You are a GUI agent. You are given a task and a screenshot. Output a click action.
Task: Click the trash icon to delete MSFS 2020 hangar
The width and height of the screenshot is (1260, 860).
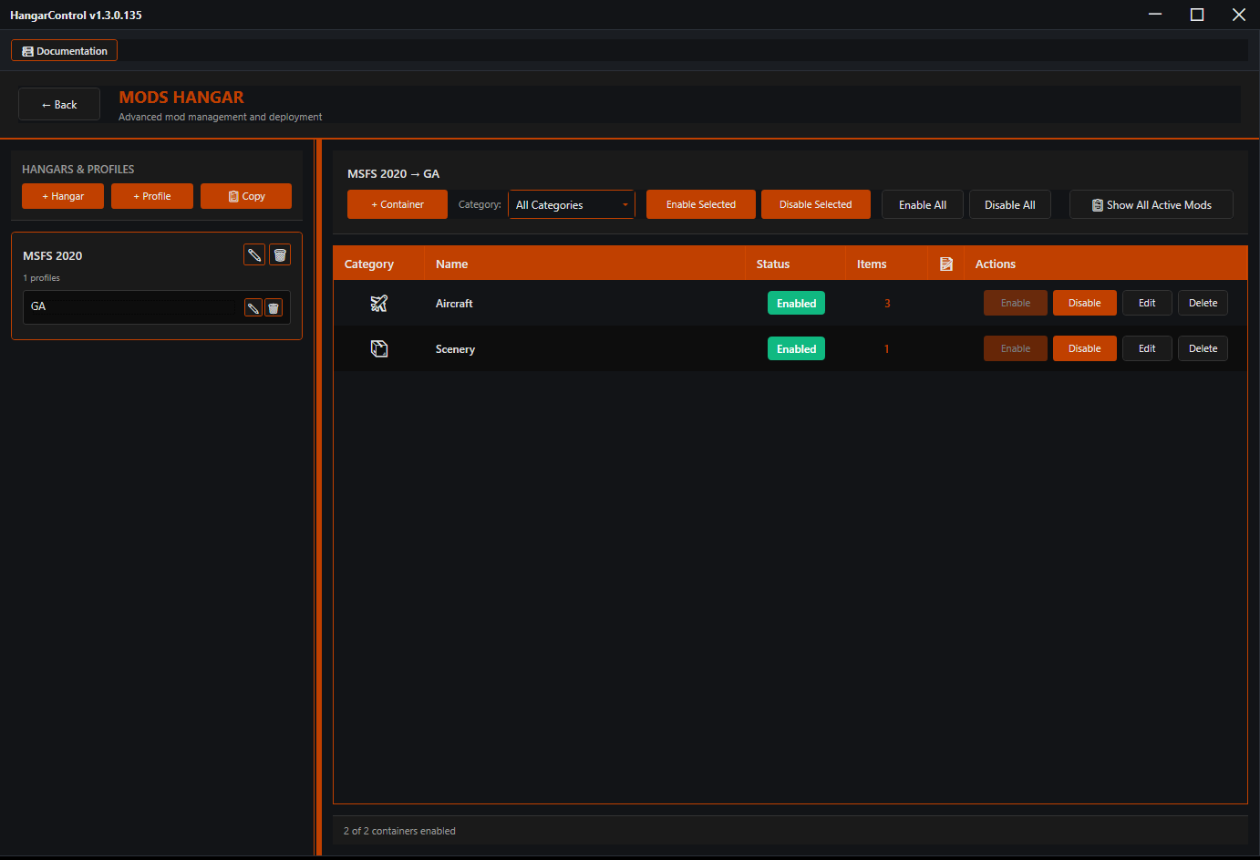[x=279, y=254]
